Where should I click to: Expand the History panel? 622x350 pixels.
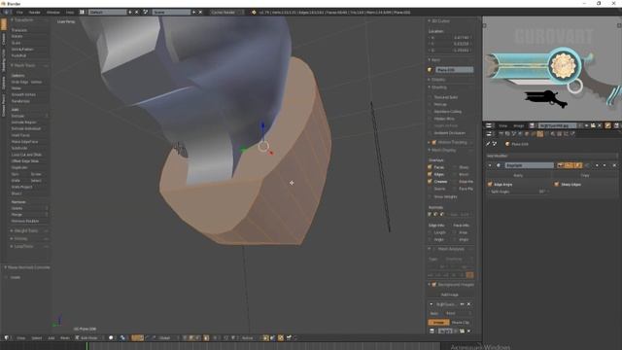pos(19,238)
